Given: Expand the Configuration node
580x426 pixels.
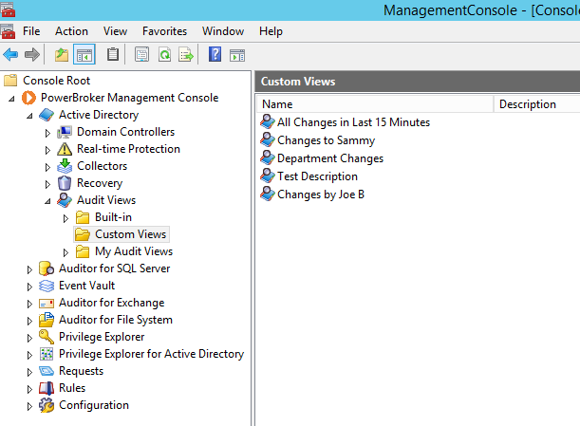Looking at the screenshot, I should (x=29, y=405).
